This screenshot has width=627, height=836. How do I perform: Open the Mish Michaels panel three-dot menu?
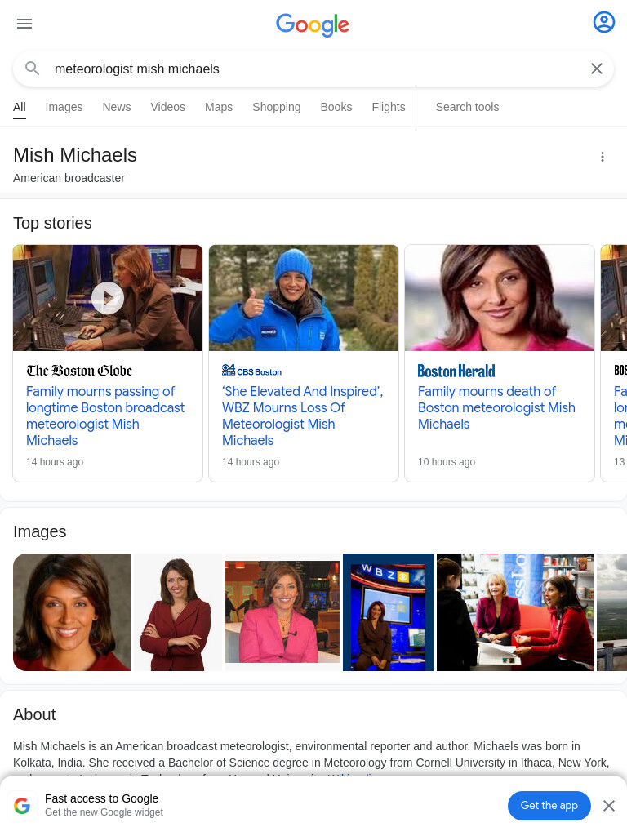pyautogui.click(x=603, y=157)
